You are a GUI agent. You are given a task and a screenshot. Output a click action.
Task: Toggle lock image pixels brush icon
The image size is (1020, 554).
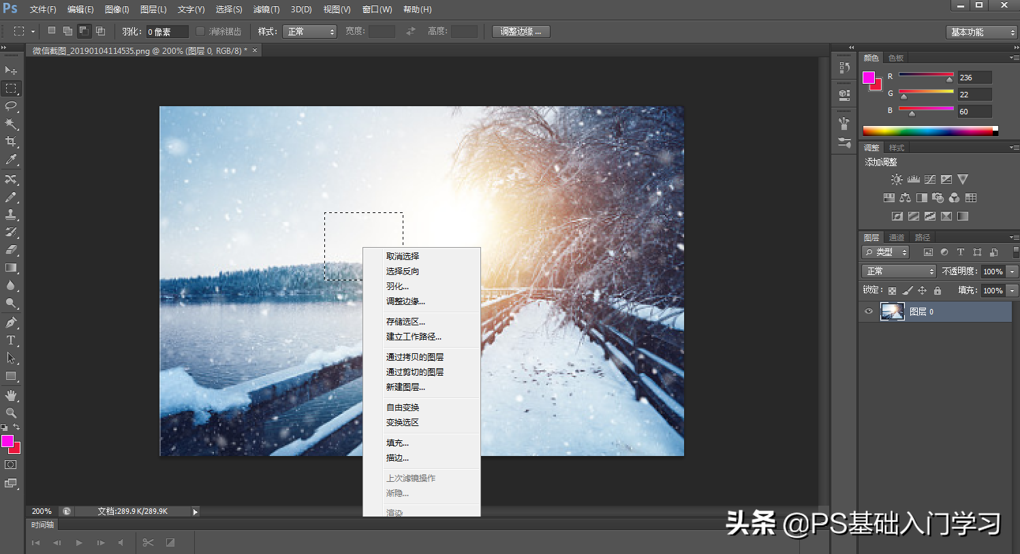(907, 291)
